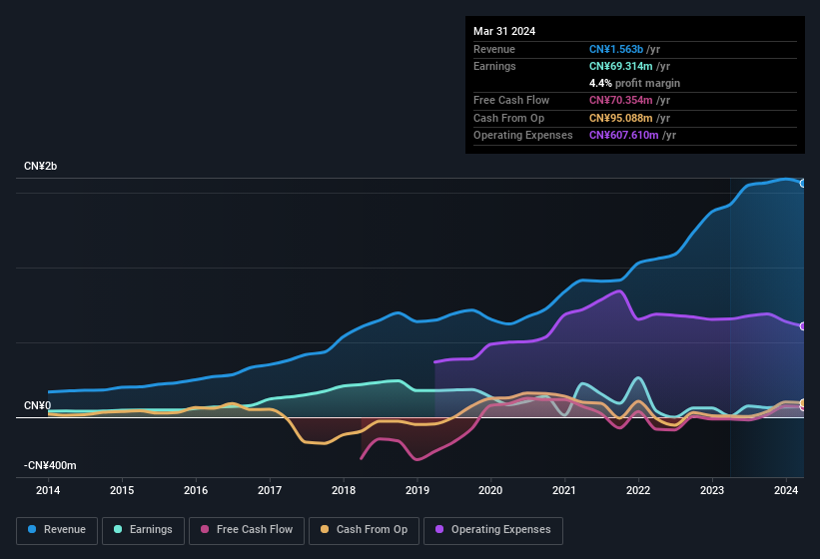820x559 pixels.
Task: Click the Operating Expenses endpoint marker
Action: click(803, 326)
